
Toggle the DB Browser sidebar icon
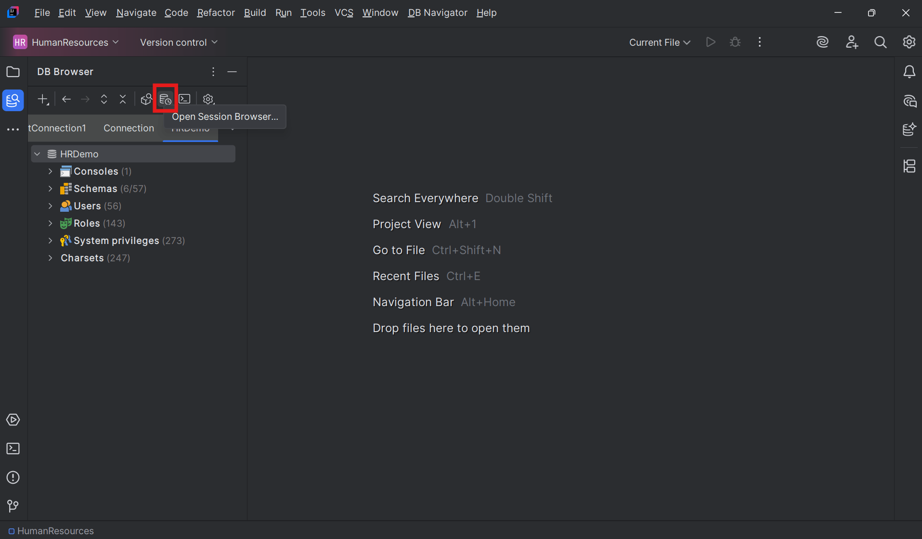point(13,101)
